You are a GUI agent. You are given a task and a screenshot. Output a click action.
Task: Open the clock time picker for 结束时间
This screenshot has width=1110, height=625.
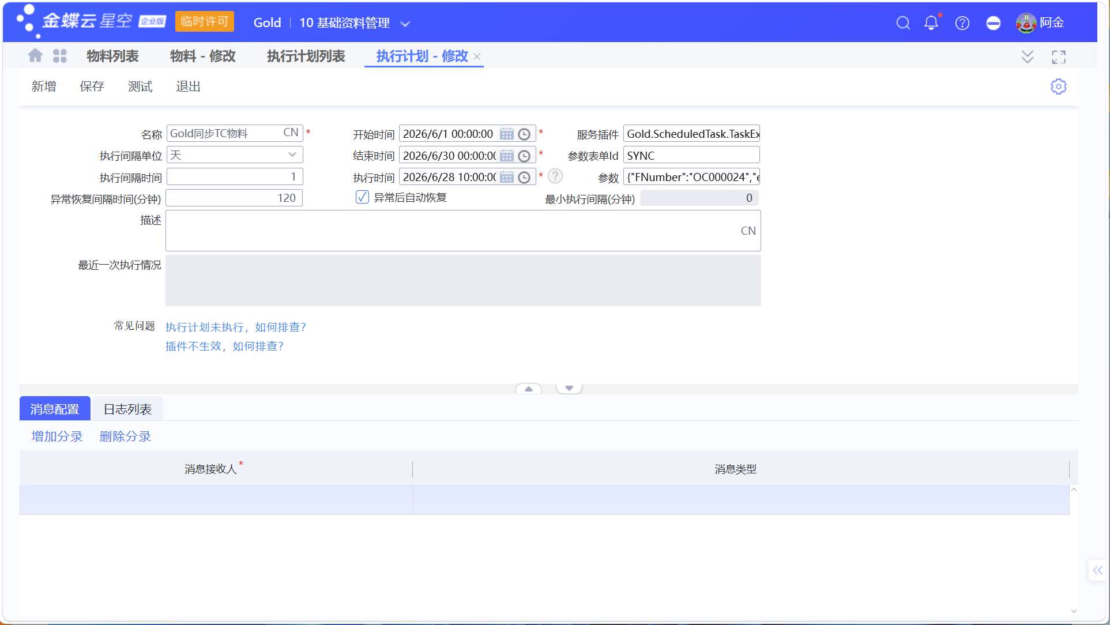(524, 156)
